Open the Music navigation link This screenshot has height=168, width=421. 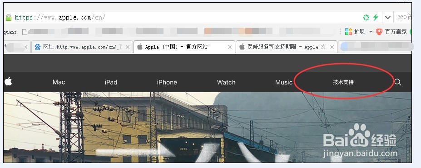tap(283, 82)
